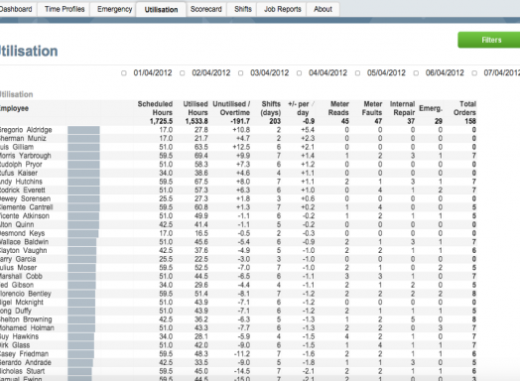Select employee Gregorio Aldridge

26,130
